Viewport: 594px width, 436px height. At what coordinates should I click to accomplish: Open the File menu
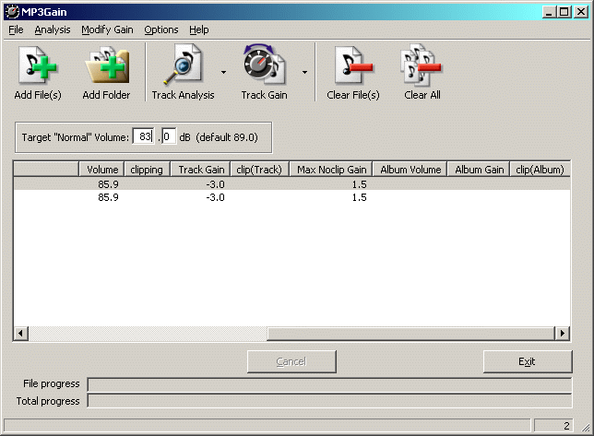click(16, 29)
